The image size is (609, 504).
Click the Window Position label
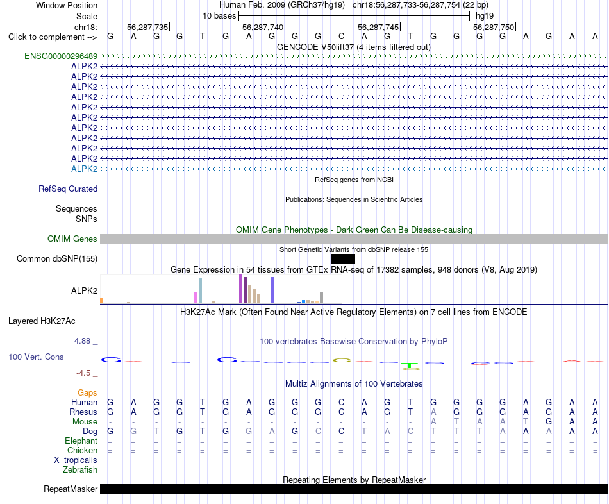67,5
